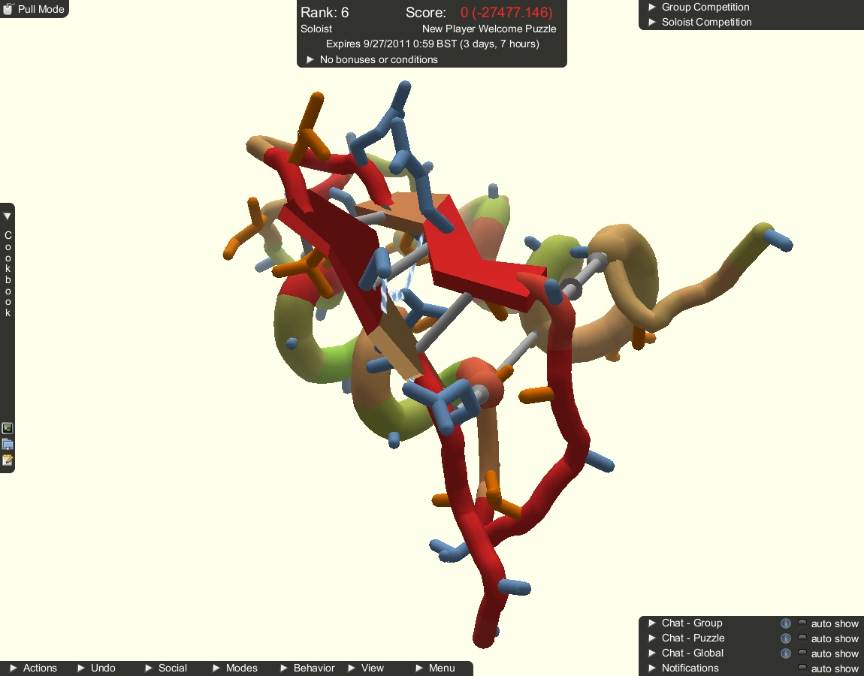Toggle auto show for Chat - Group
This screenshot has height=676, width=864.
coord(802,623)
